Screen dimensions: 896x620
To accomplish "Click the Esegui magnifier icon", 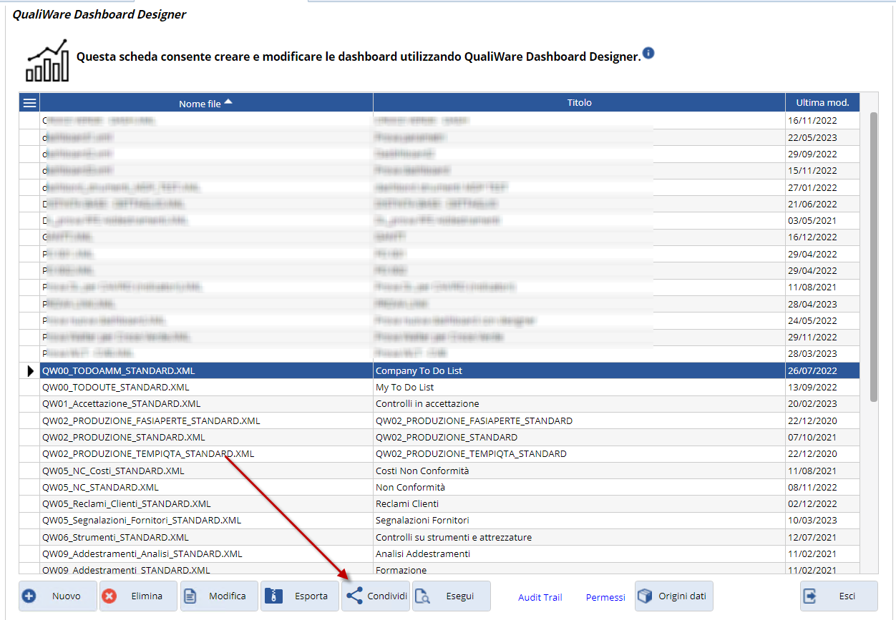I will click(x=424, y=596).
